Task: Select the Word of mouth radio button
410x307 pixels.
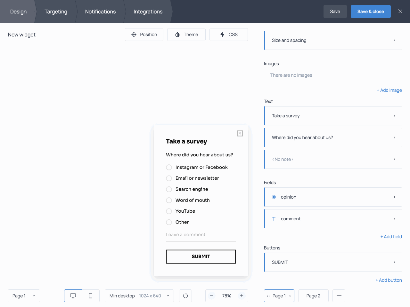Action: pyautogui.click(x=169, y=200)
